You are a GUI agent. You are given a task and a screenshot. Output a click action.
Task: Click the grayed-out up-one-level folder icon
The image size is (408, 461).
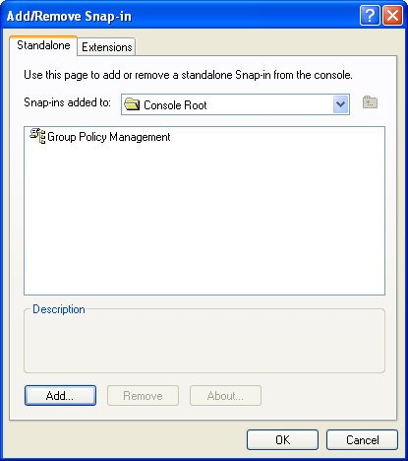click(x=370, y=102)
